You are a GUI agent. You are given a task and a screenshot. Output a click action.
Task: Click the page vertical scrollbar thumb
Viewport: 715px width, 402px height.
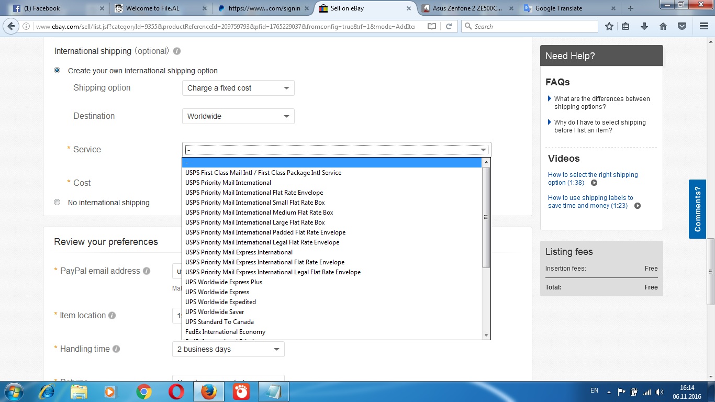tap(710, 272)
